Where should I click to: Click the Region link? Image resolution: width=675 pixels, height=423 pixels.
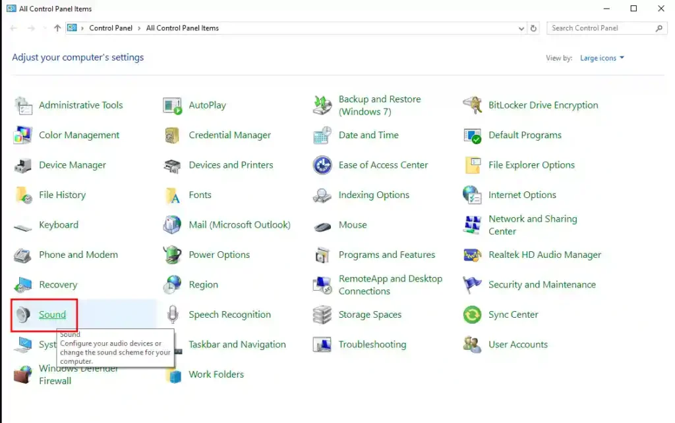click(x=203, y=285)
